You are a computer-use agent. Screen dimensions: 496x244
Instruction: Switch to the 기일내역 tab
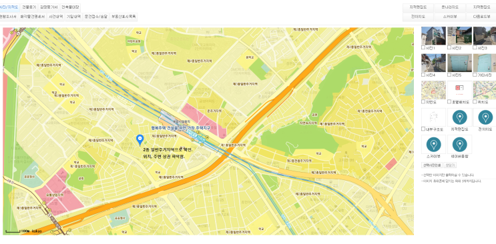click(73, 17)
